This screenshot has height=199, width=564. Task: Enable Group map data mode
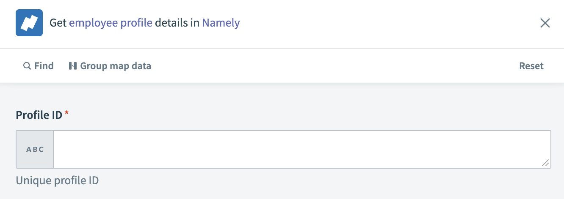(x=115, y=66)
